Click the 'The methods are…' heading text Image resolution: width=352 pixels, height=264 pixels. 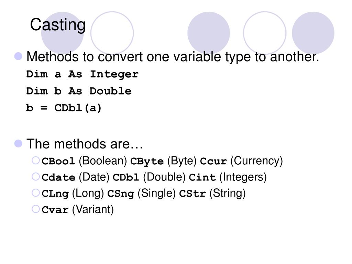point(85,144)
